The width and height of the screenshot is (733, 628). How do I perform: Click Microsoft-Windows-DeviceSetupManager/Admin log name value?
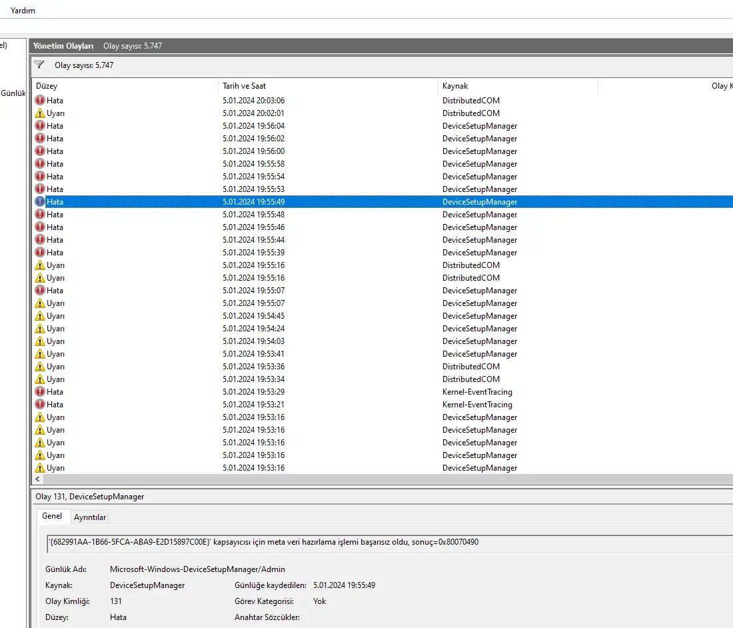point(197,569)
